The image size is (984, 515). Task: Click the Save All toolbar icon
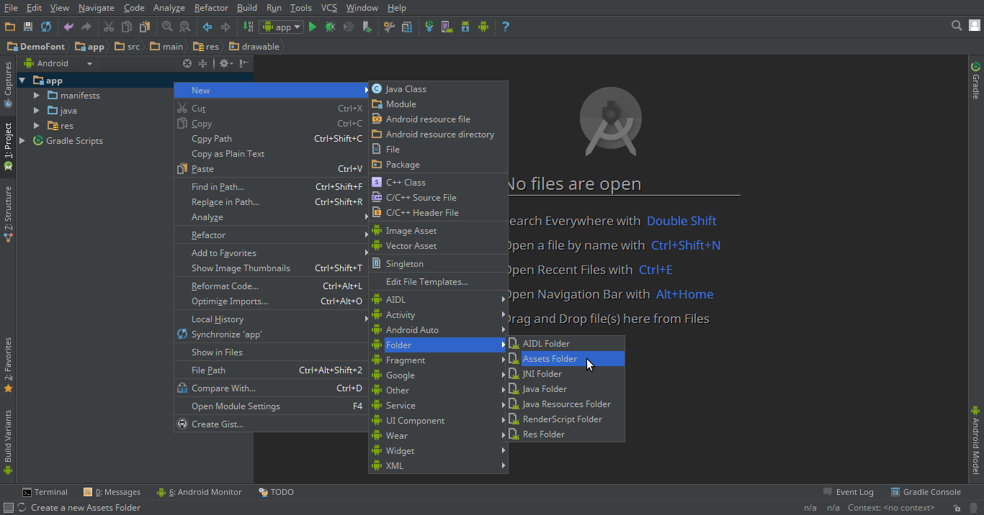(x=28, y=27)
